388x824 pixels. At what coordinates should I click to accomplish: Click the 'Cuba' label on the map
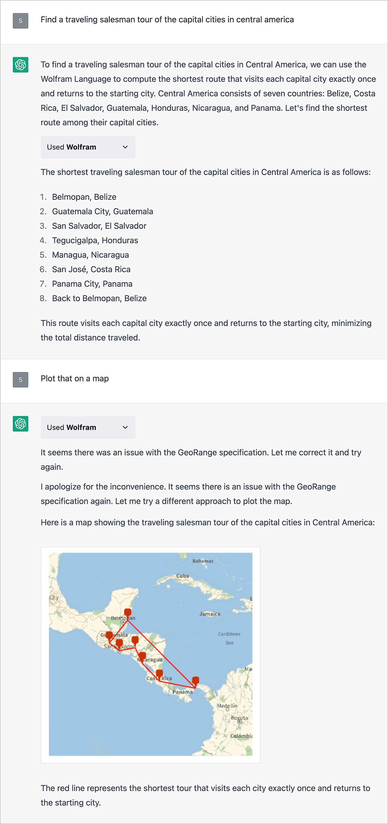(182, 576)
